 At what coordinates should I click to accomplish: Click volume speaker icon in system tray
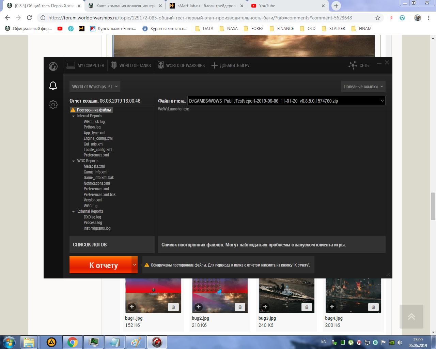click(400, 342)
